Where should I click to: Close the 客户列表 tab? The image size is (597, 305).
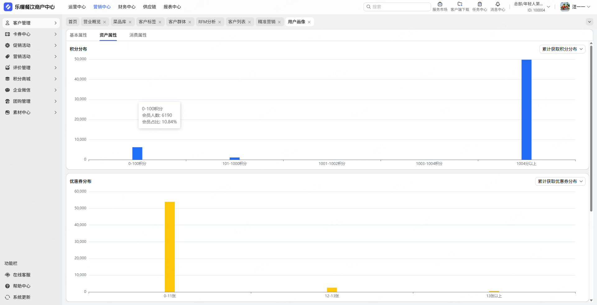pyautogui.click(x=249, y=22)
